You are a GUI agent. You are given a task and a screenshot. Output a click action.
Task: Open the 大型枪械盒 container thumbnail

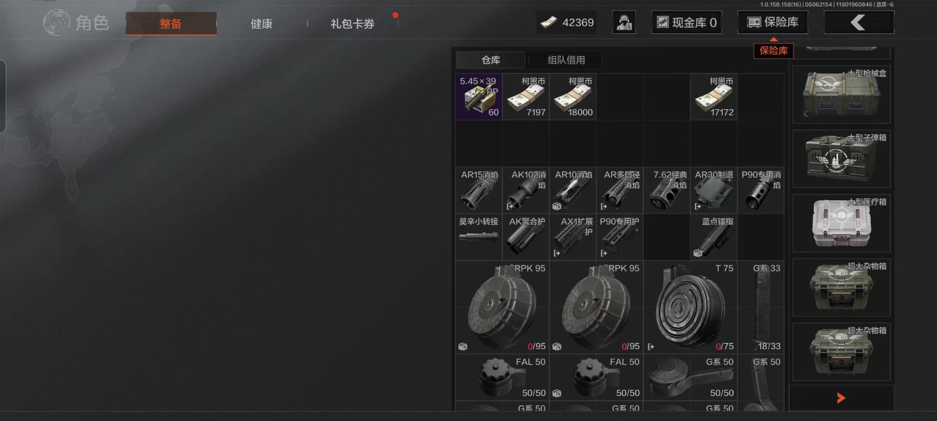841,95
